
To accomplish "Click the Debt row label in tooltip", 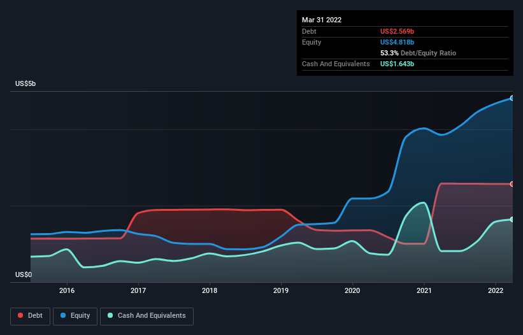I will [x=309, y=31].
